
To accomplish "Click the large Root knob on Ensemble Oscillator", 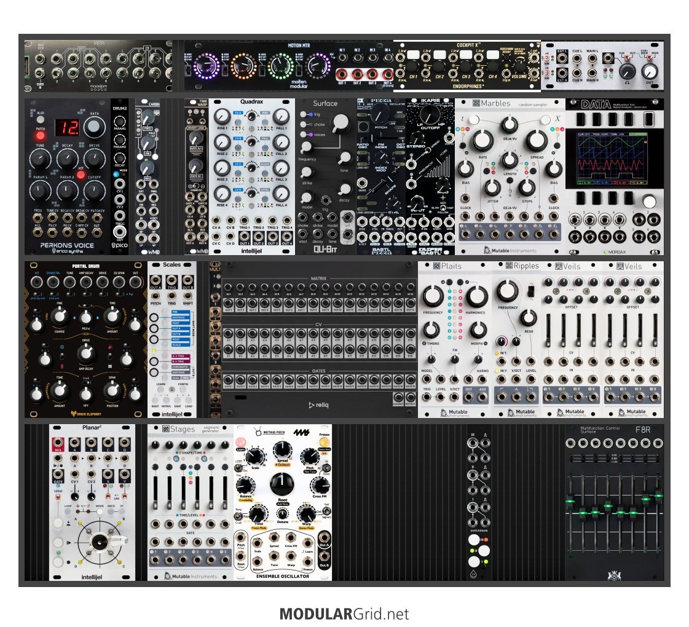I will 282,483.
